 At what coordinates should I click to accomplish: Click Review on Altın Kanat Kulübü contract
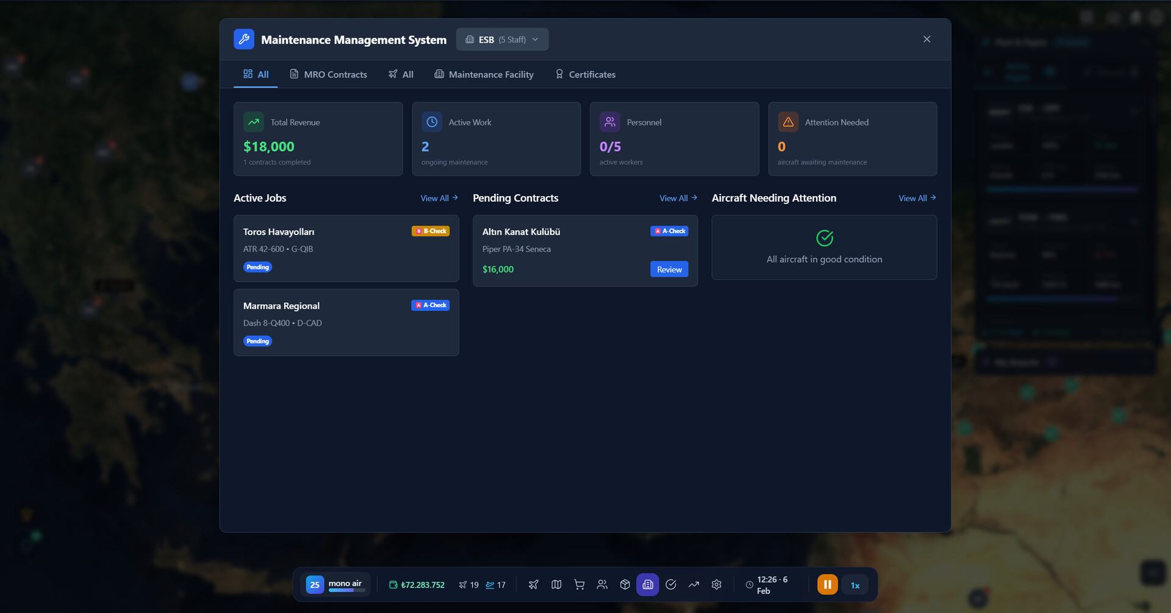[669, 269]
